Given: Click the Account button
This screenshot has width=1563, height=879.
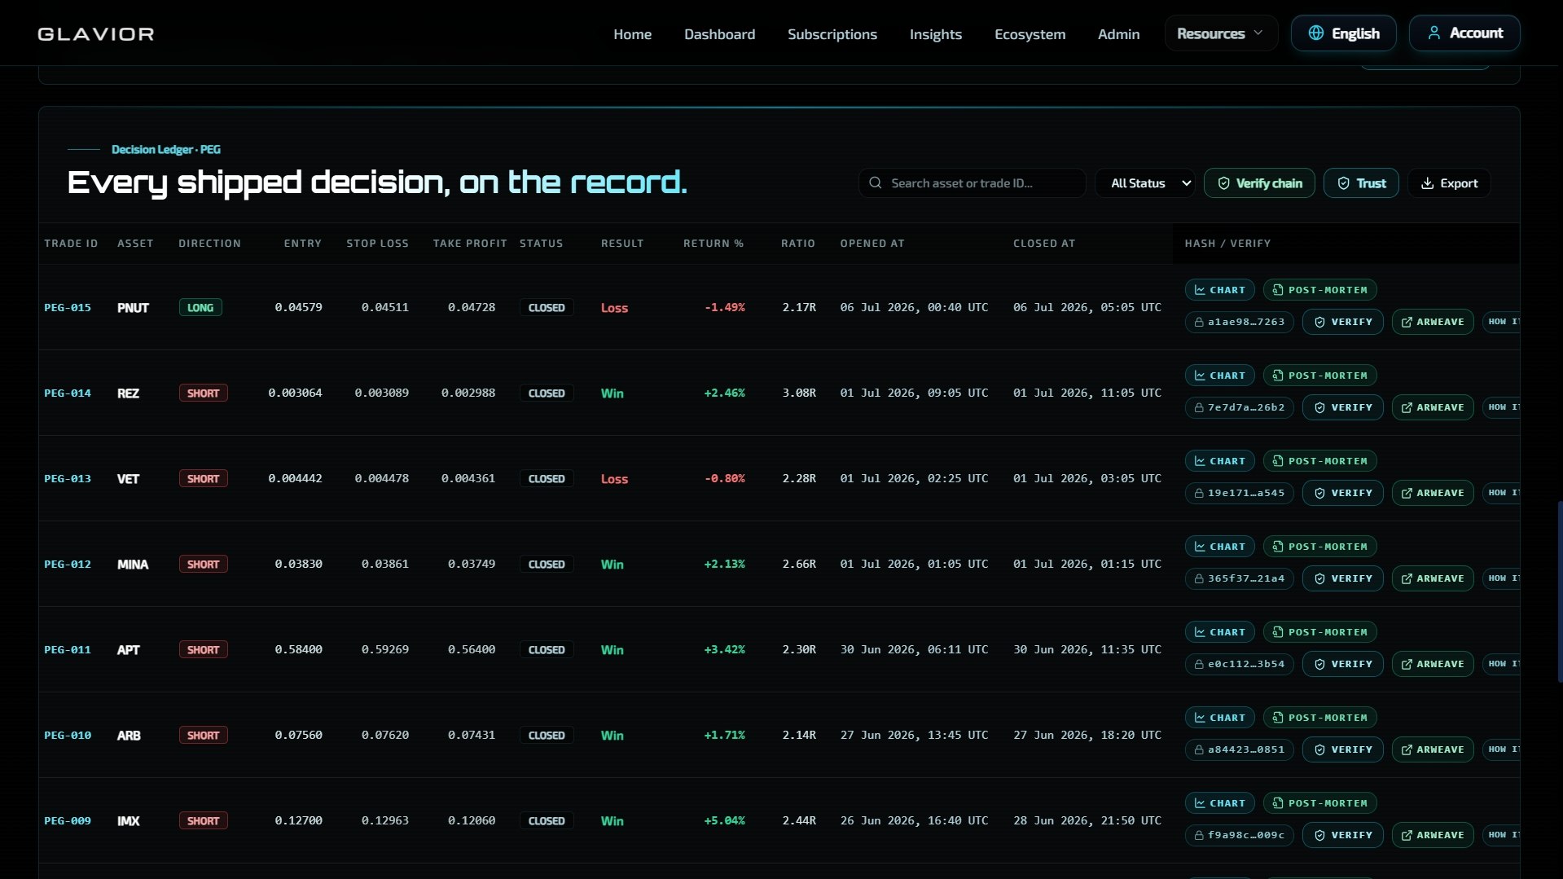Looking at the screenshot, I should (1464, 33).
